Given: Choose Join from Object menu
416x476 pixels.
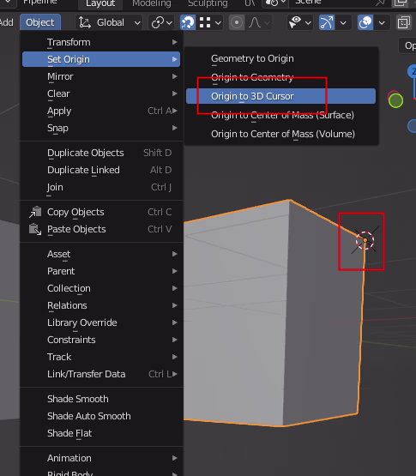Looking at the screenshot, I should pos(101,187).
